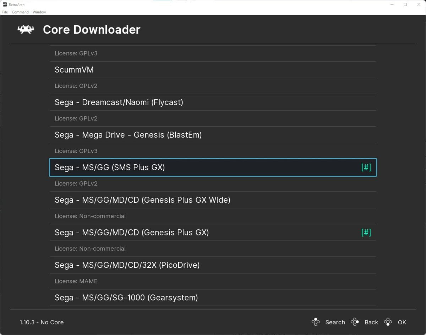Open the Window menu
This screenshot has height=335, width=426.
(39, 12)
